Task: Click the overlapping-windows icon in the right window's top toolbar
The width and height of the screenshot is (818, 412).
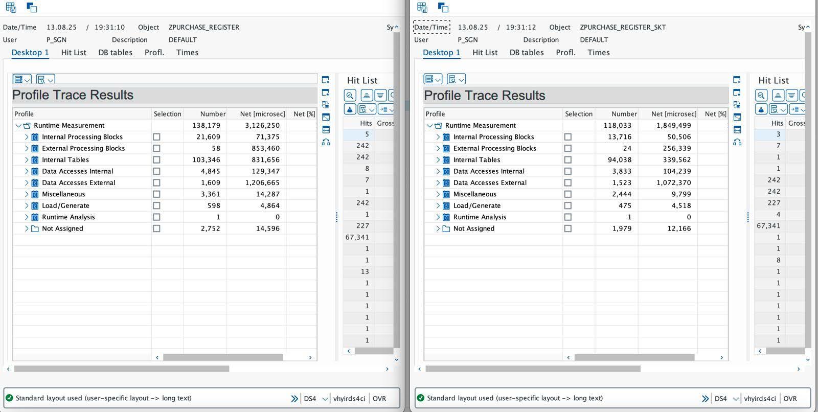Action: point(443,7)
